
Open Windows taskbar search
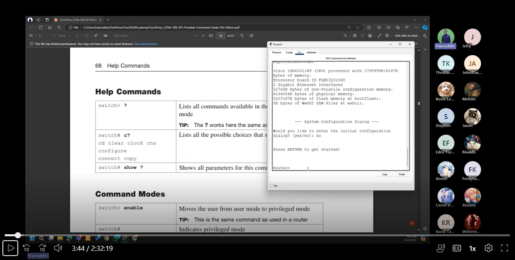41,238
